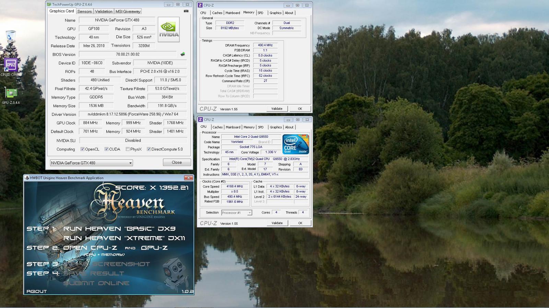The image size is (549, 308).
Task: Click the CPU-Z Memory window title icon
Action: (200, 5)
